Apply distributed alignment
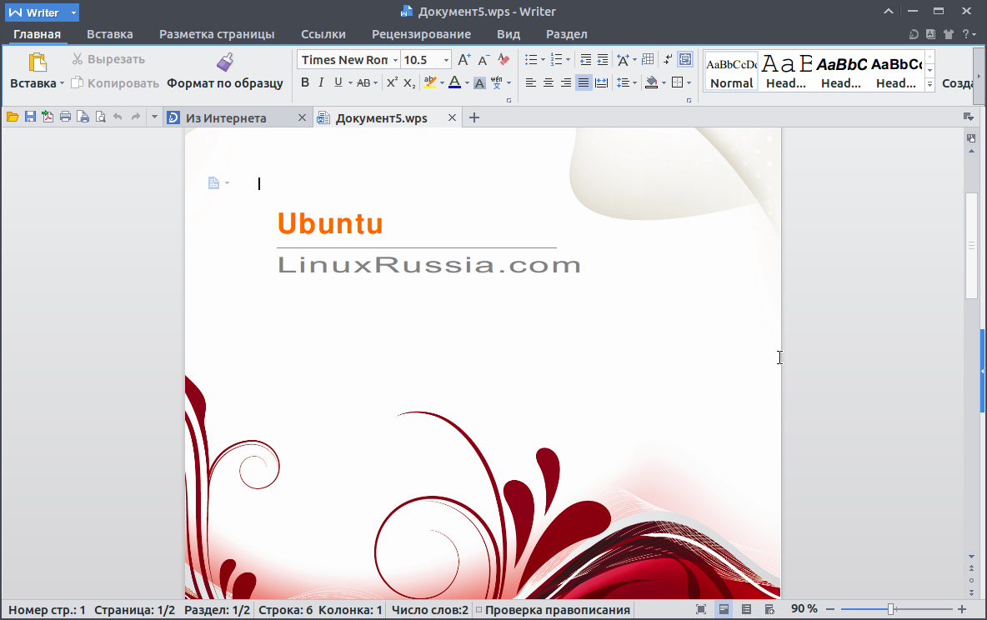Viewport: 987px width, 620px height. (x=601, y=82)
